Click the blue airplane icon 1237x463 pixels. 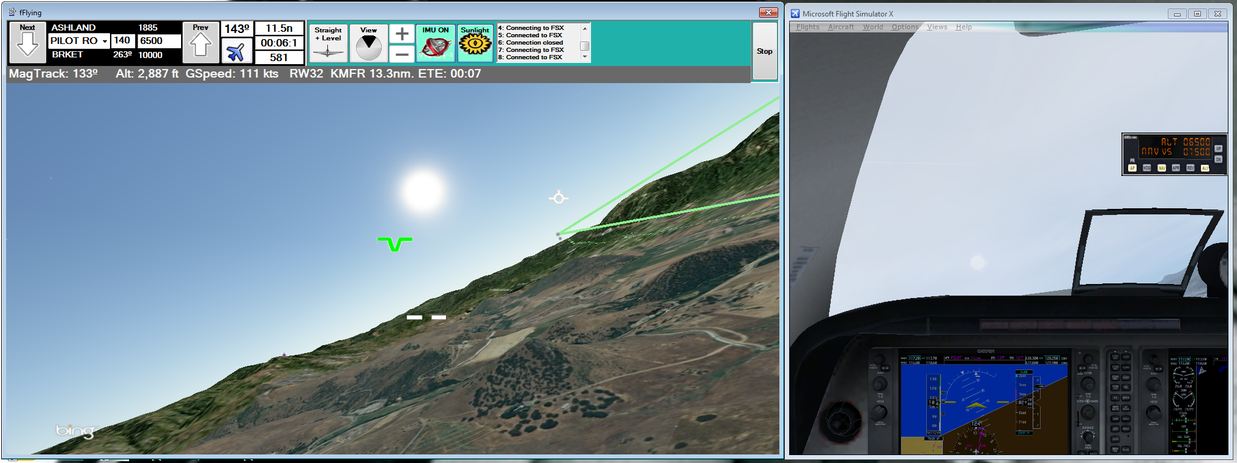pos(236,51)
